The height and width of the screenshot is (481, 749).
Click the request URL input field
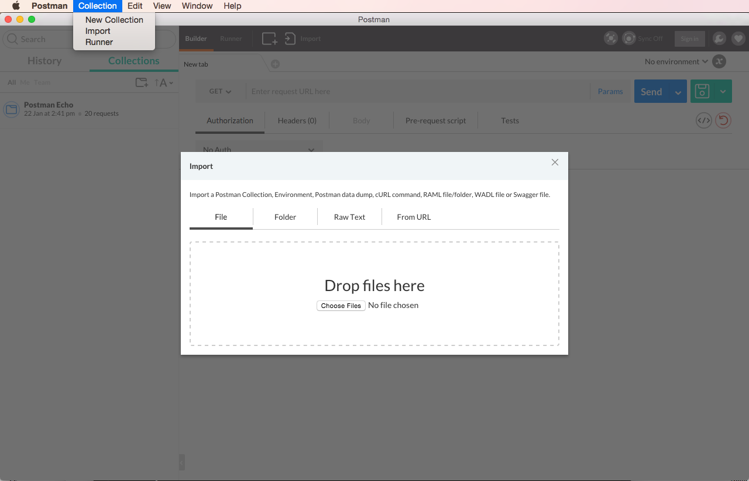[x=418, y=91]
